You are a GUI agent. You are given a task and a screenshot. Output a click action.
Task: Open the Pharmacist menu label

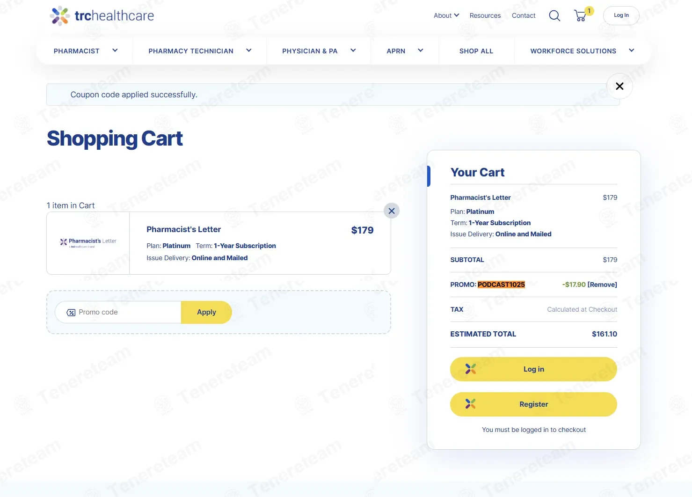(77, 51)
